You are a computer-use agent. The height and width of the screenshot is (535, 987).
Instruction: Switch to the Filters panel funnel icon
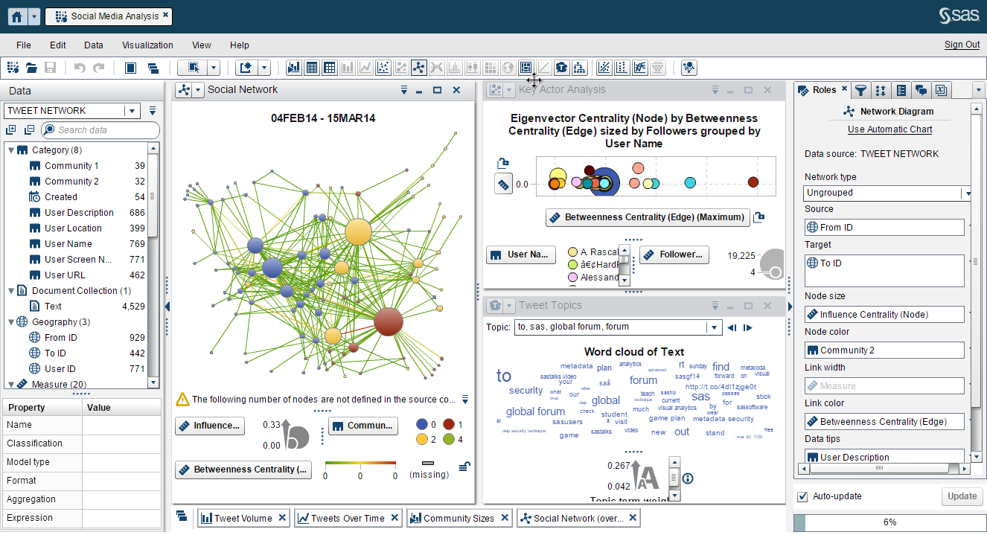pyautogui.click(x=861, y=90)
